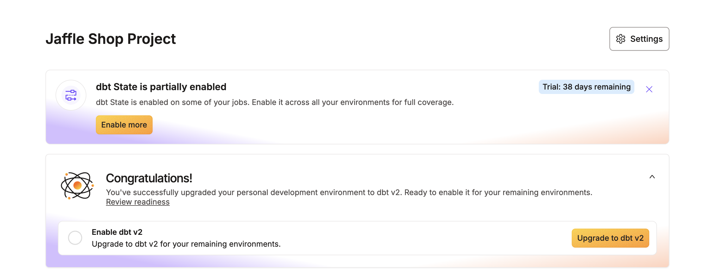Click the word 'Trial:' in the badge
This screenshot has width=708, height=279.
click(x=552, y=87)
